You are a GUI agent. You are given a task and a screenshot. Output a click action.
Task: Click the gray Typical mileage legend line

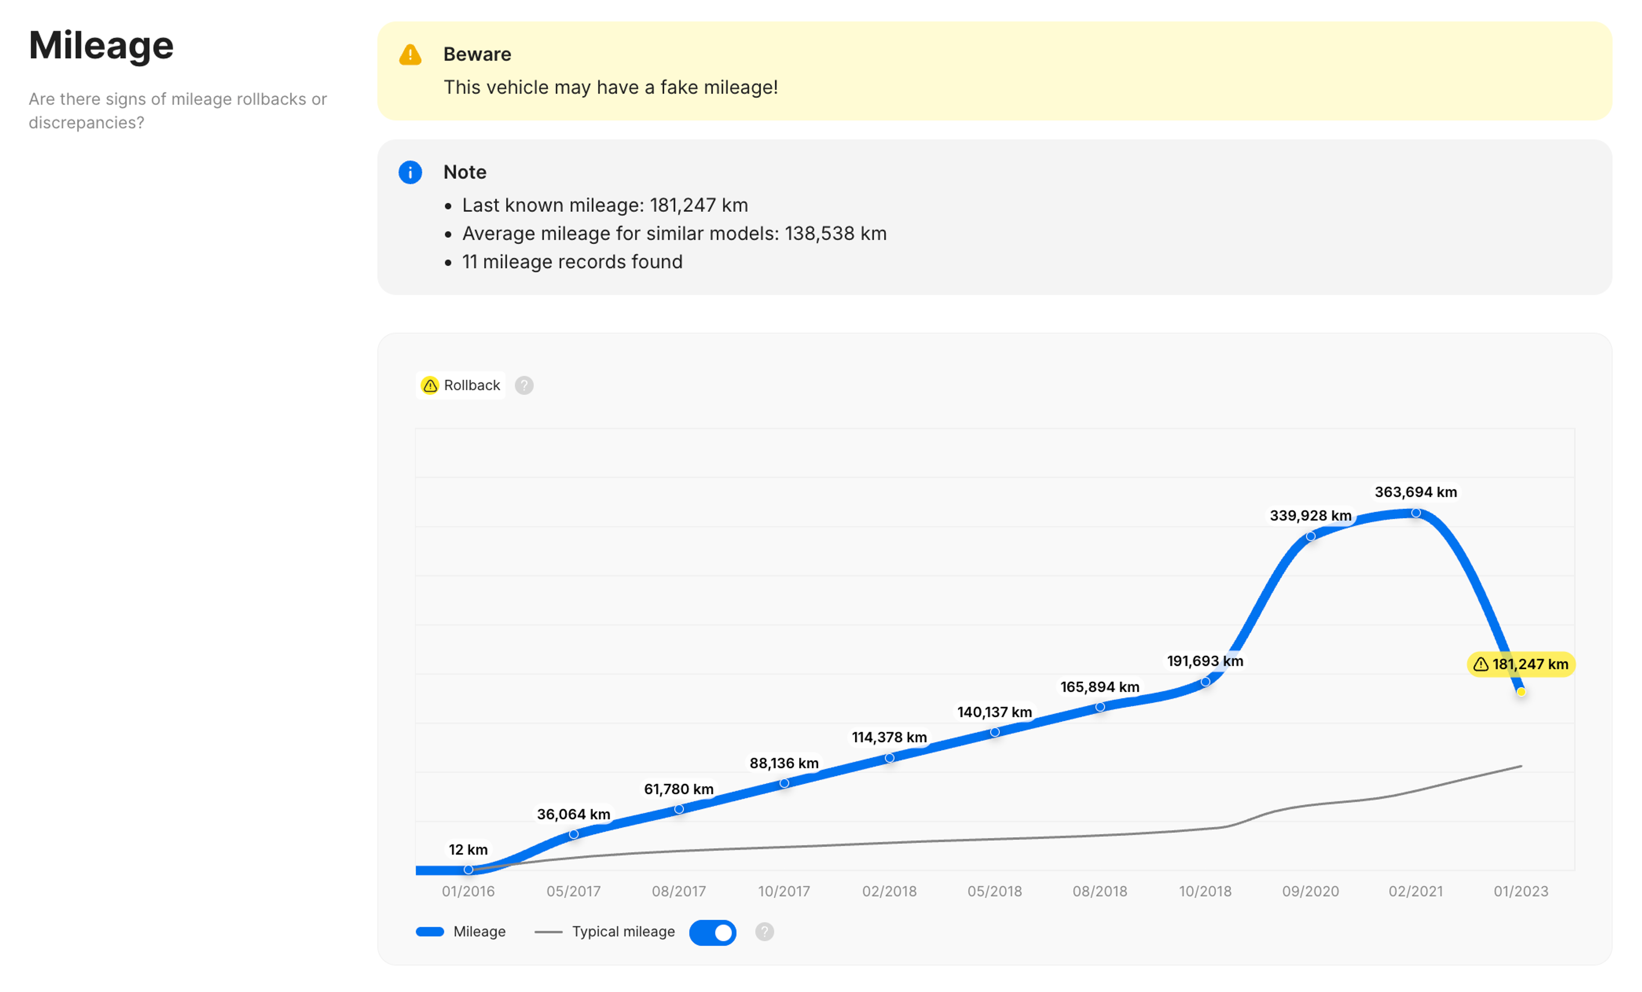[x=549, y=931]
